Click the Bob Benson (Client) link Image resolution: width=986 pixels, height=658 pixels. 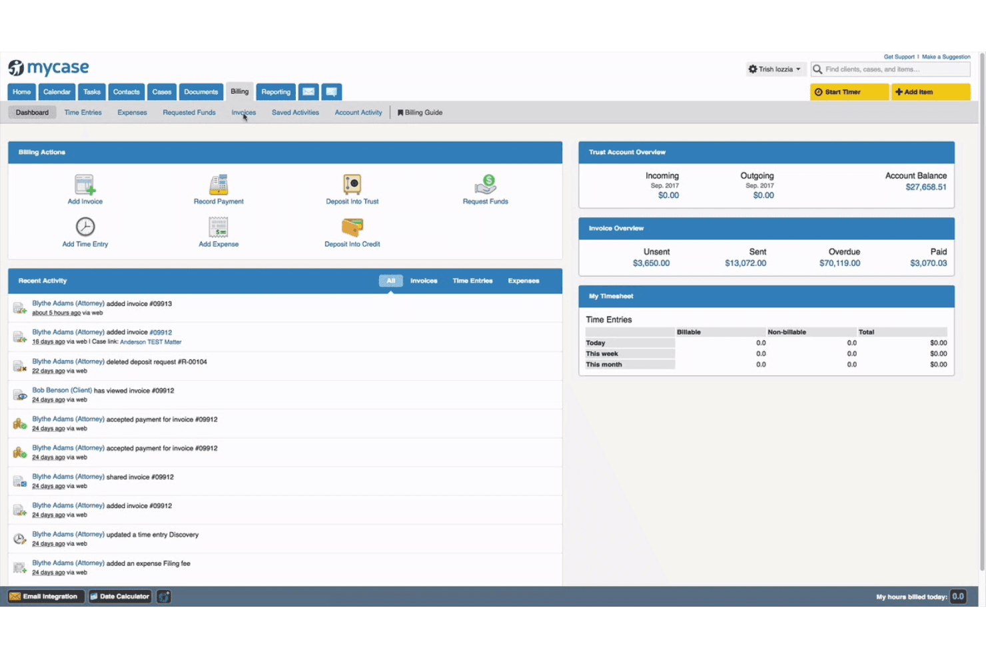[62, 391]
